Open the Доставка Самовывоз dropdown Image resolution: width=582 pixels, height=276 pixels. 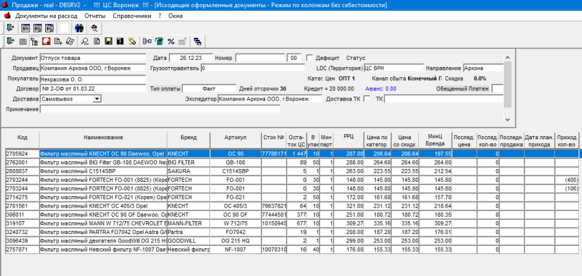97,99
